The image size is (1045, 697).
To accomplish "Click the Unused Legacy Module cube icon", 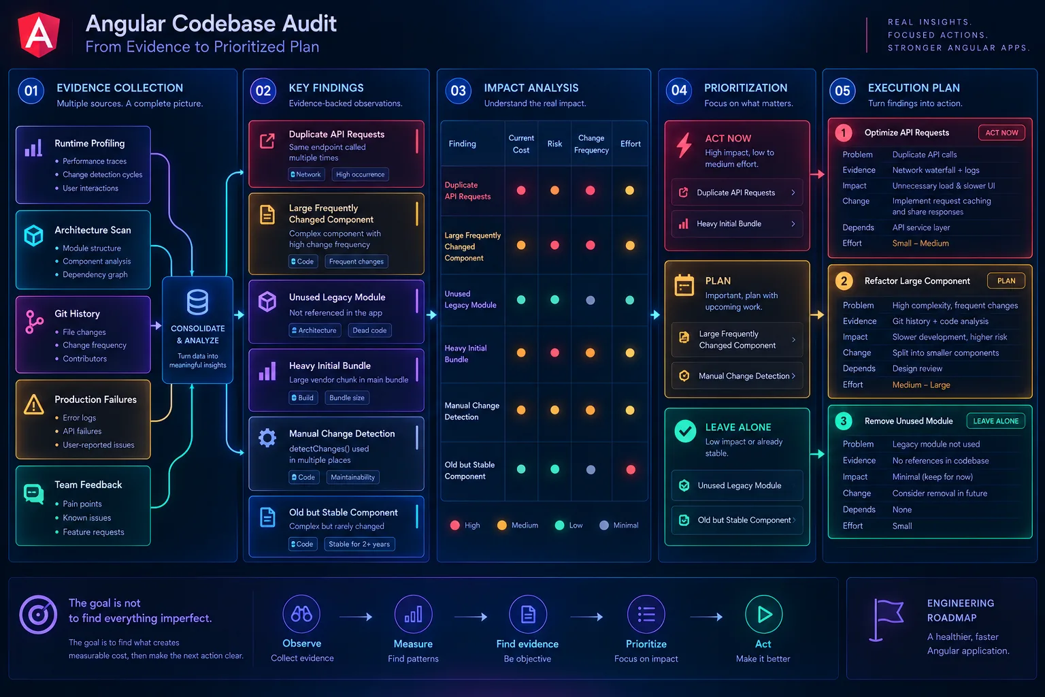I will tap(267, 301).
